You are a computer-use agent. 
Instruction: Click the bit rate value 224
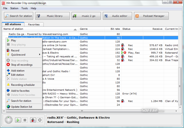point(117,49)
